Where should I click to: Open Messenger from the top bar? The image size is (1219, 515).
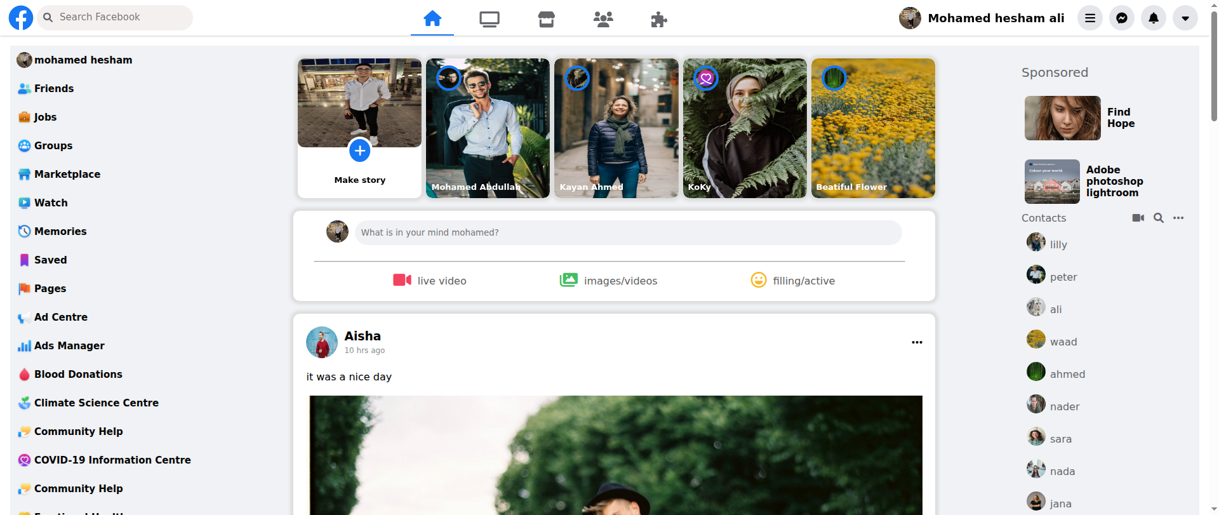coord(1122,18)
